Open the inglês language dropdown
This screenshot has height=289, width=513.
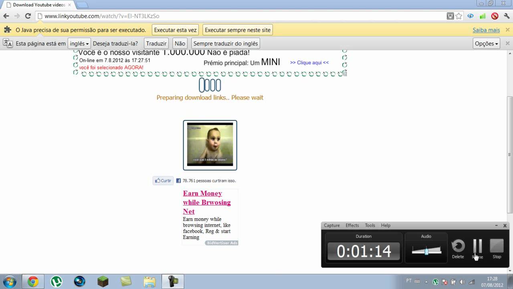[x=79, y=43]
